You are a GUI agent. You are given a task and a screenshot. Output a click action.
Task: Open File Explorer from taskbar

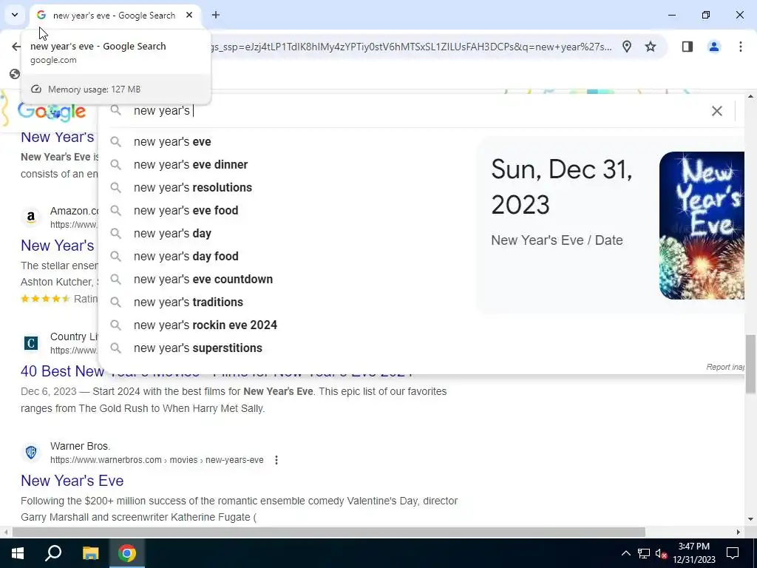[90, 553]
